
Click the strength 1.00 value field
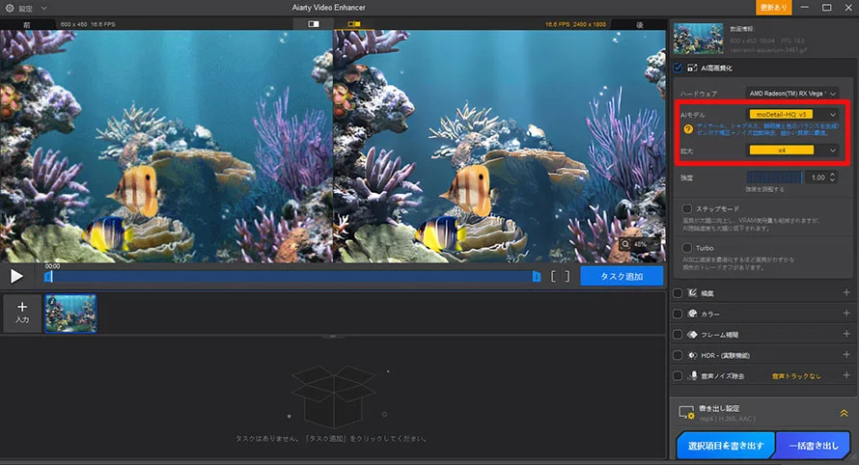tap(817, 178)
